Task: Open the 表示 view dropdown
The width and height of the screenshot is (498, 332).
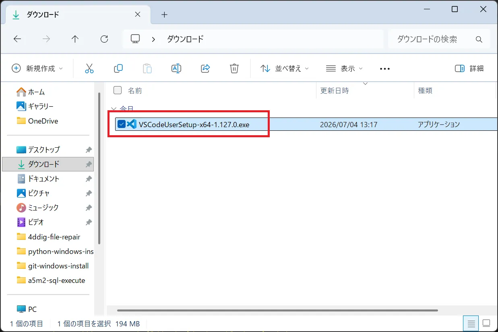Action: pyautogui.click(x=344, y=68)
